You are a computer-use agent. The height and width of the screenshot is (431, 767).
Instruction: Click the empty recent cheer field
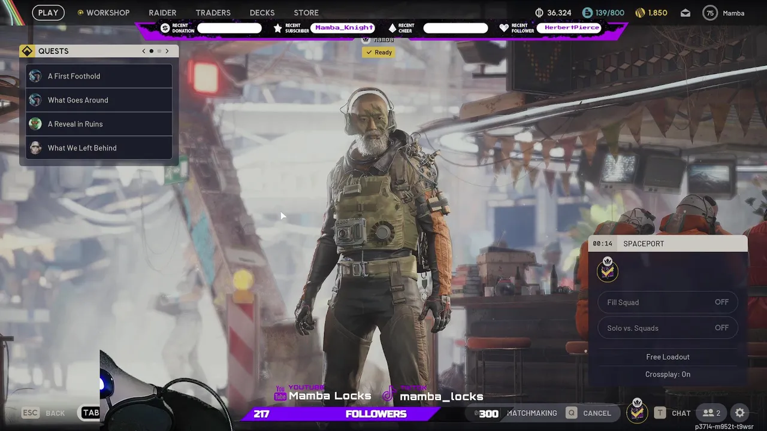tap(455, 28)
